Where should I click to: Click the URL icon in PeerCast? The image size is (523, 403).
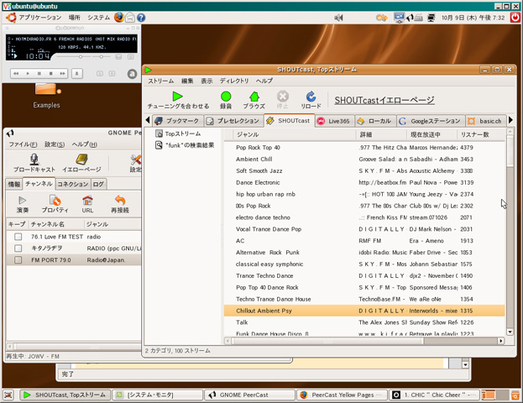pyautogui.click(x=87, y=200)
